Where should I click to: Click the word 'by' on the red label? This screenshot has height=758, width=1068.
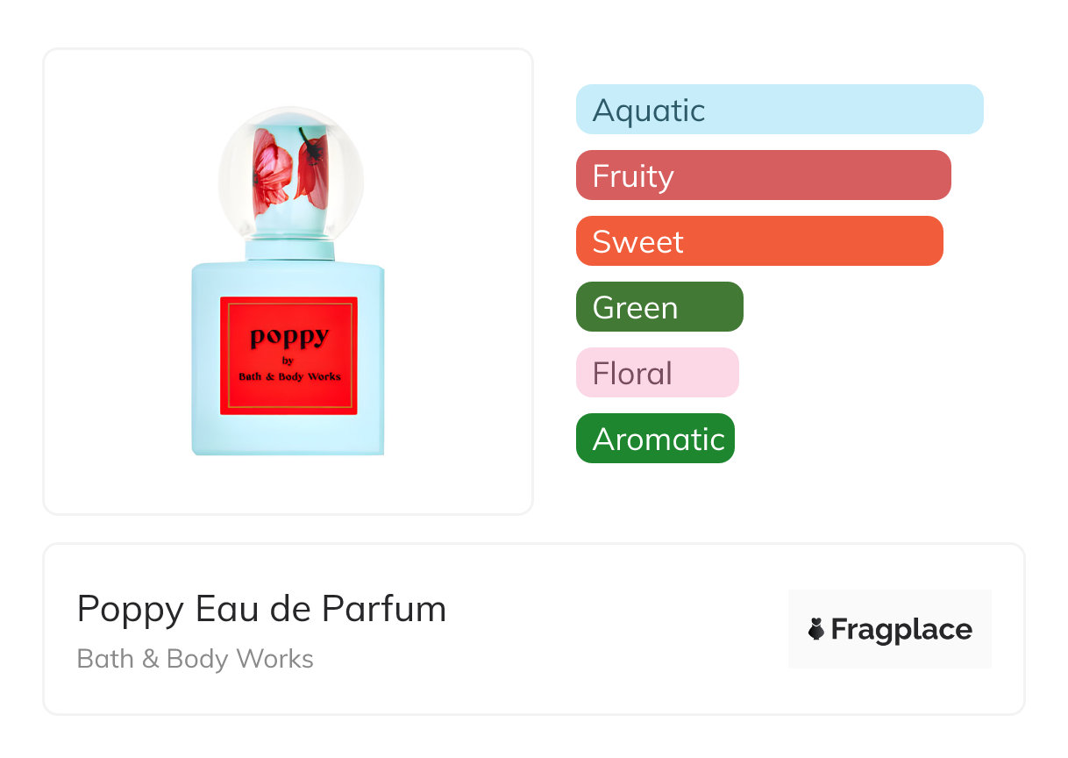tap(288, 360)
